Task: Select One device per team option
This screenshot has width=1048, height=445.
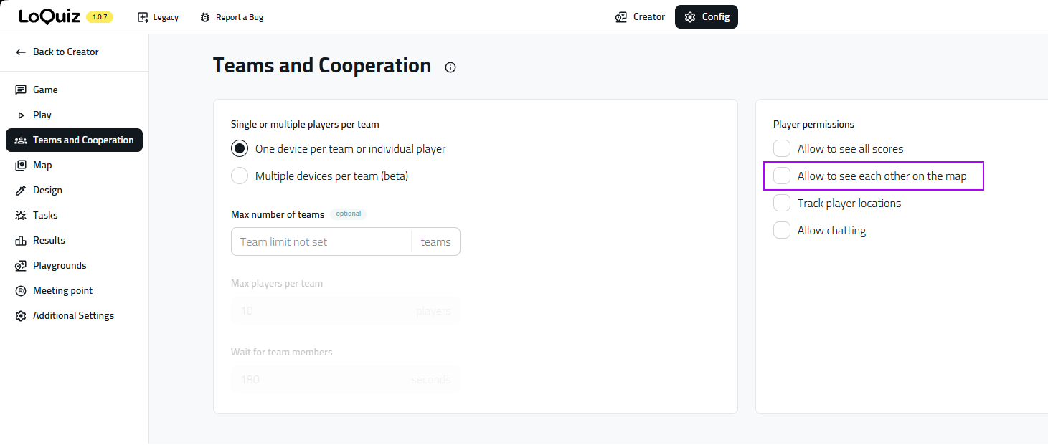Action: click(x=240, y=149)
